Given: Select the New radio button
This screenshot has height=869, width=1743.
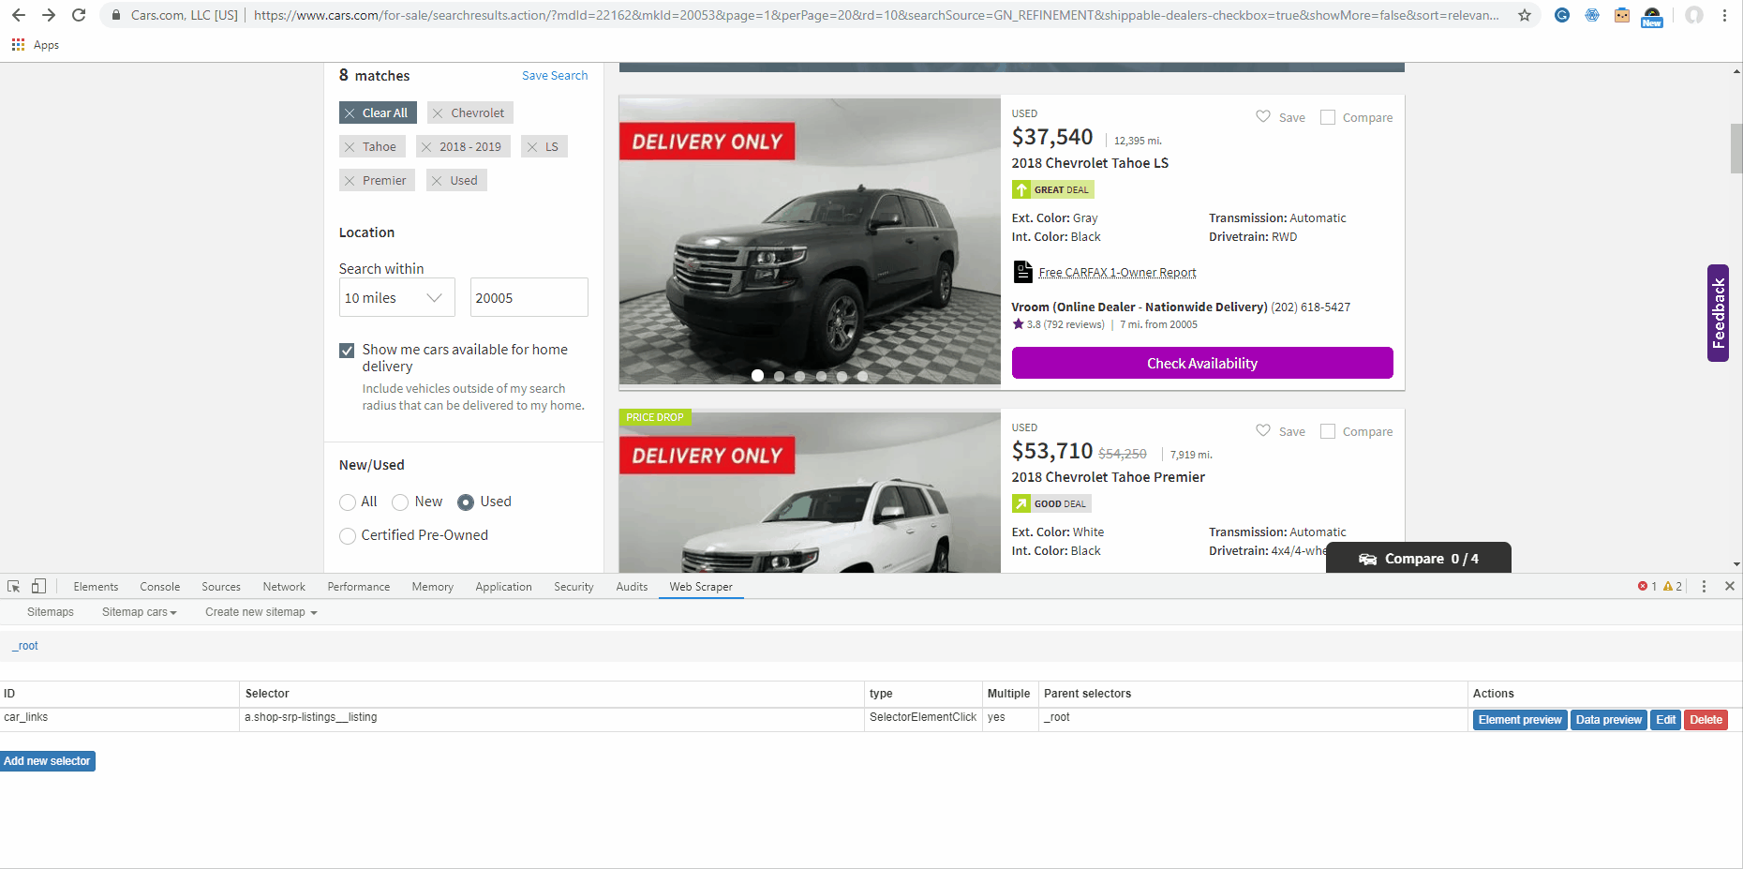Looking at the screenshot, I should point(400,502).
